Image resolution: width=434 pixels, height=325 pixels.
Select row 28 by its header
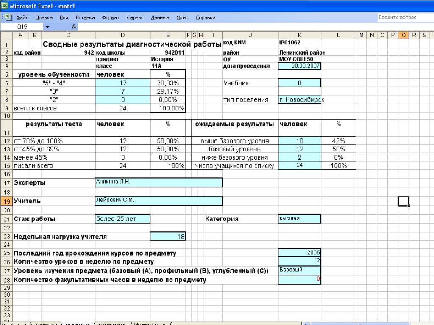pos(7,280)
